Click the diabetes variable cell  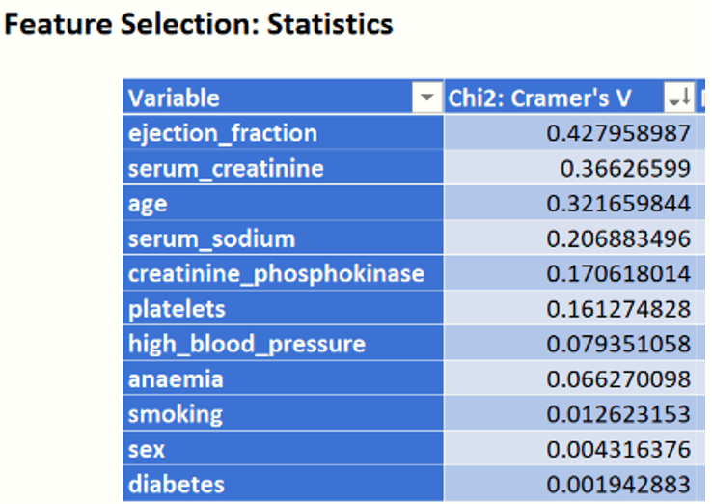[x=176, y=484]
